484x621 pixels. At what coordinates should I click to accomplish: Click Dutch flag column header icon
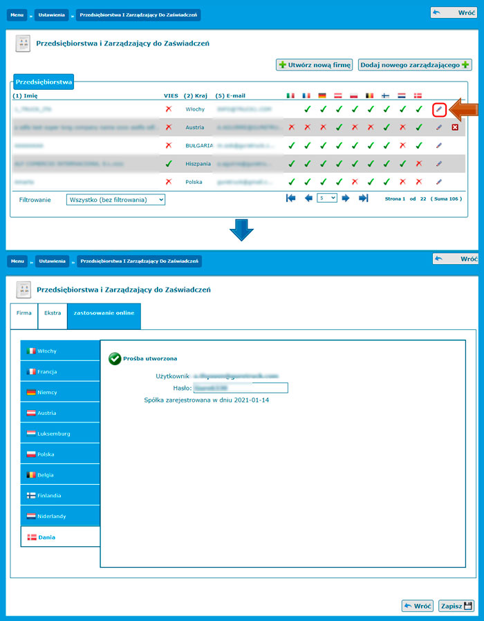[402, 95]
